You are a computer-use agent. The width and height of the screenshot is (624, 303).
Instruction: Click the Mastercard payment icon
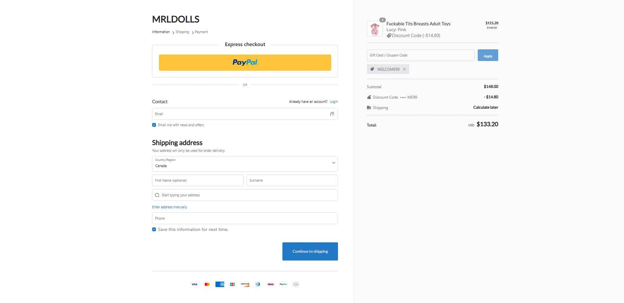[207, 284]
